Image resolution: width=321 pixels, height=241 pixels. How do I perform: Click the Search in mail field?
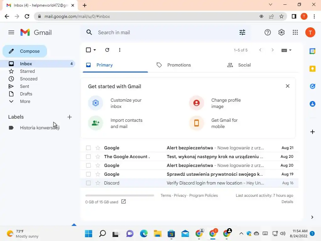tap(166, 32)
